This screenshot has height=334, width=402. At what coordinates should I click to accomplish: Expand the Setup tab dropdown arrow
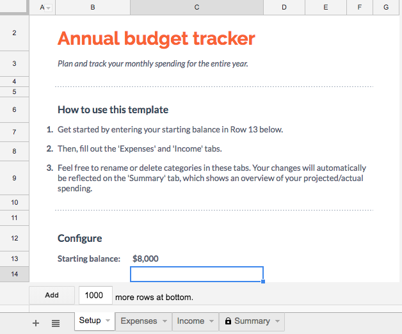[x=108, y=321]
